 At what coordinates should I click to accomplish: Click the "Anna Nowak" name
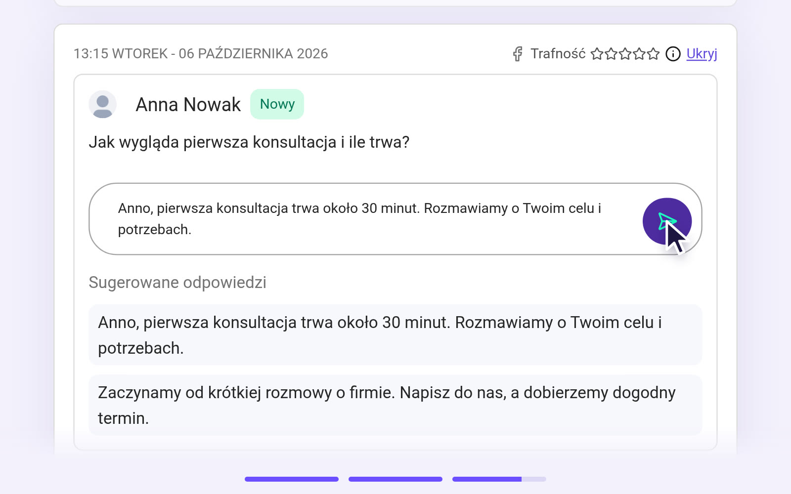(x=188, y=105)
